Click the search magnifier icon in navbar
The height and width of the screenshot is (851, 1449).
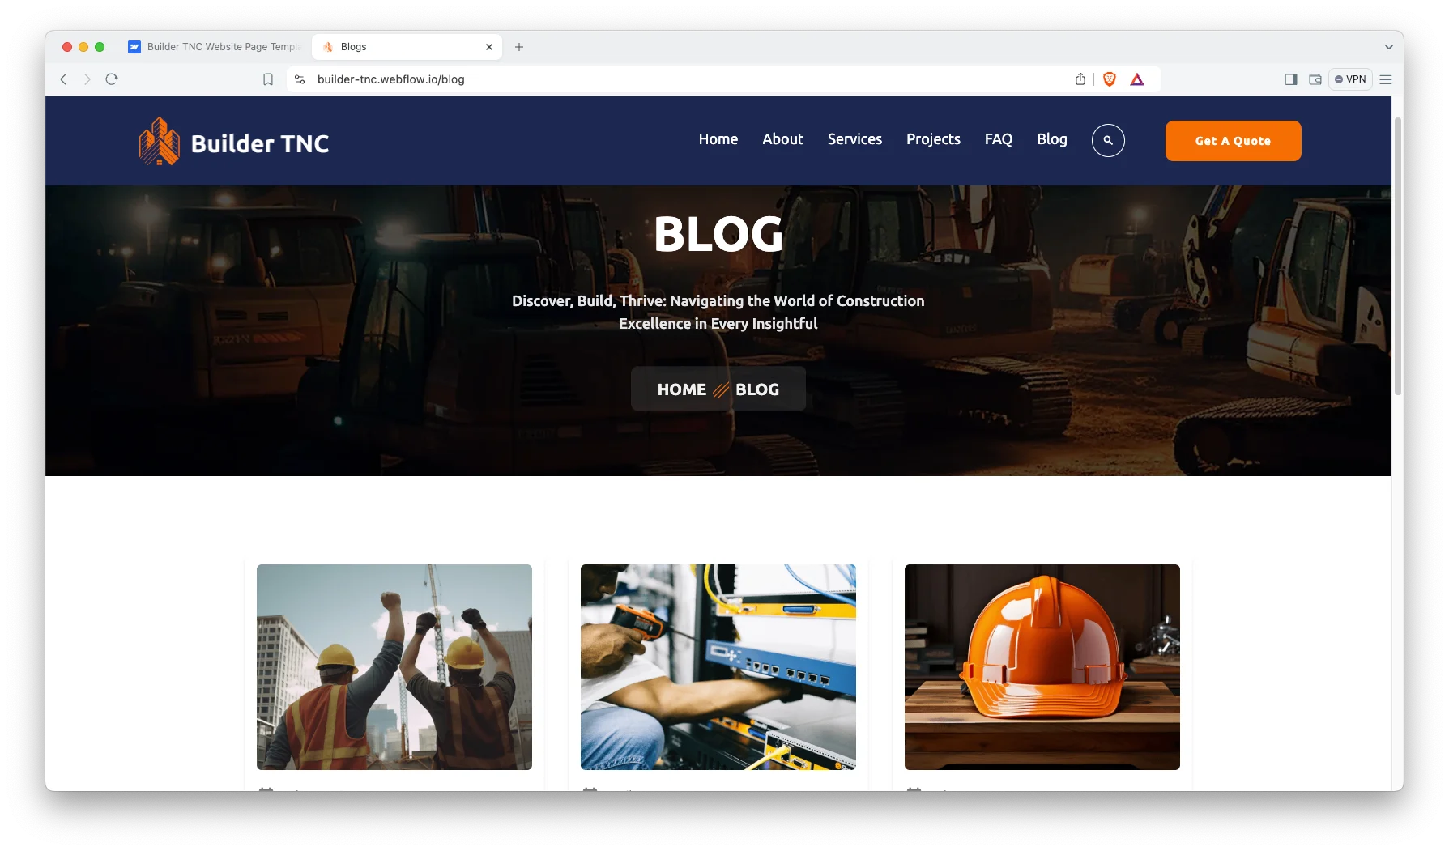tap(1108, 141)
